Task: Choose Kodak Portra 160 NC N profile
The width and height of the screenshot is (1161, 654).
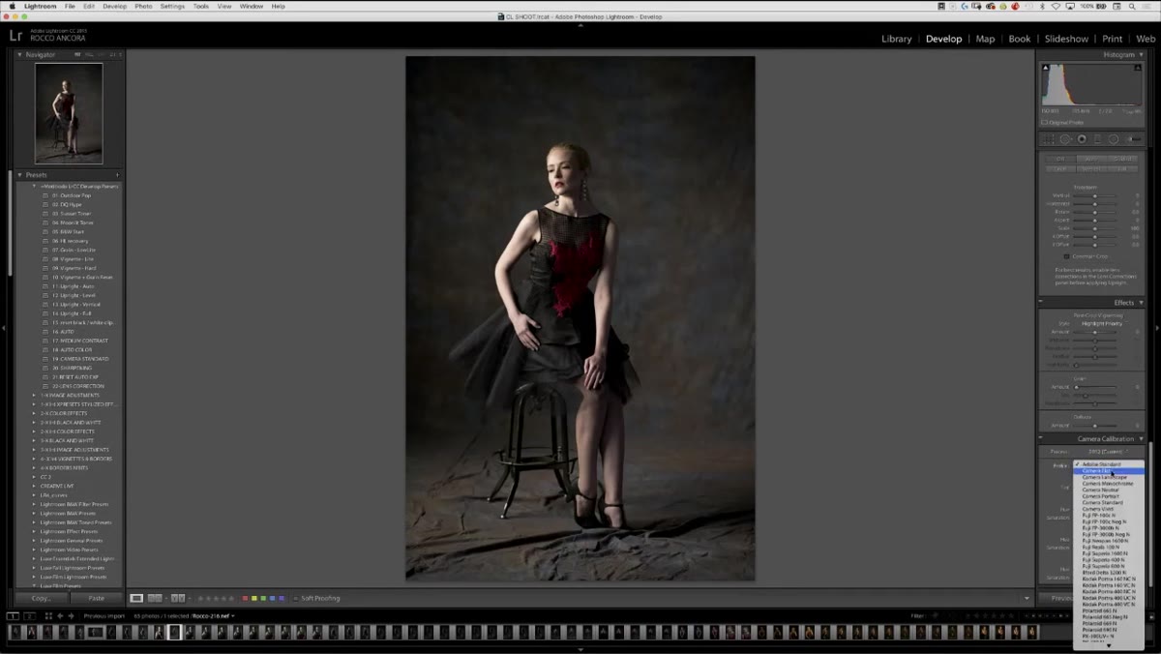Action: click(x=1108, y=580)
